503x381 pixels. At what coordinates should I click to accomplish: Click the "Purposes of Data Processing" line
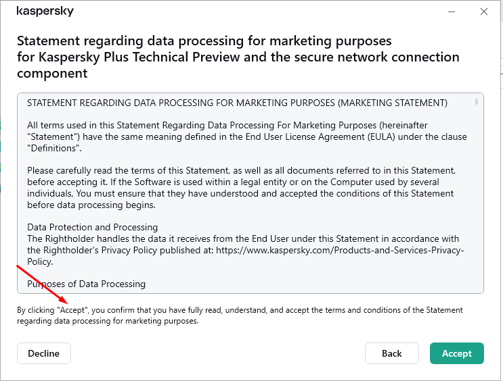point(86,284)
